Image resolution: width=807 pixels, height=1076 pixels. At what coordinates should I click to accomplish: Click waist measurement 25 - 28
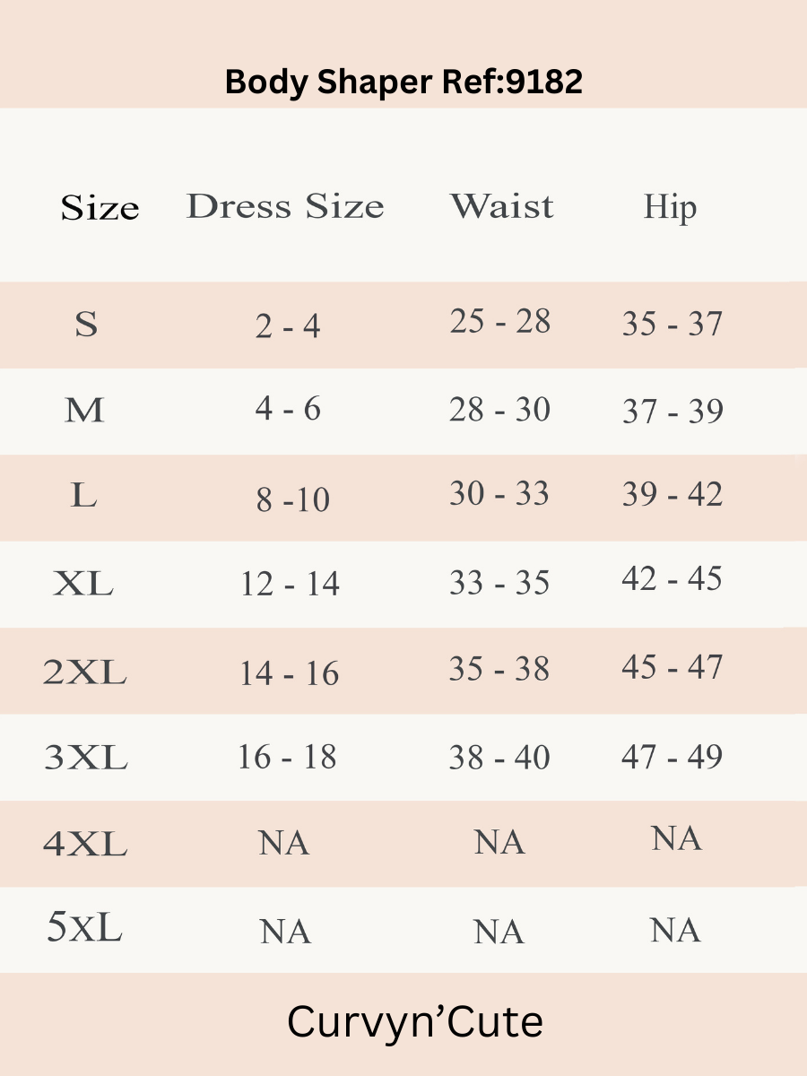point(500,322)
